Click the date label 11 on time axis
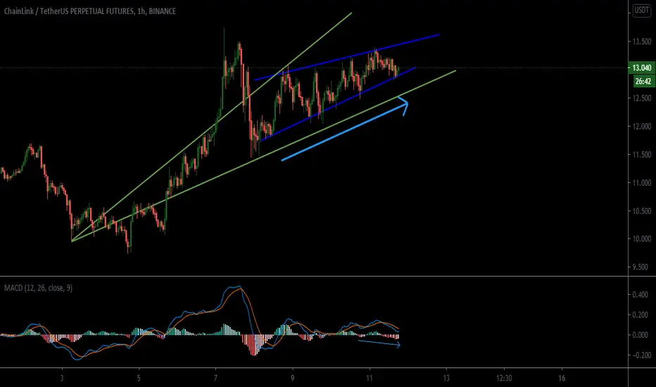The image size is (656, 387). tap(370, 379)
